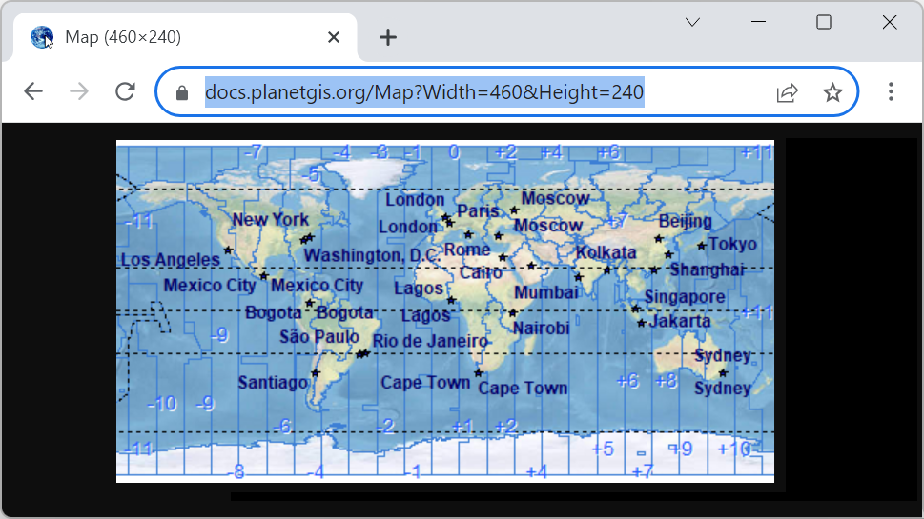Image resolution: width=924 pixels, height=519 pixels.
Task: Click the browser Back arrow
Action: [x=33, y=91]
